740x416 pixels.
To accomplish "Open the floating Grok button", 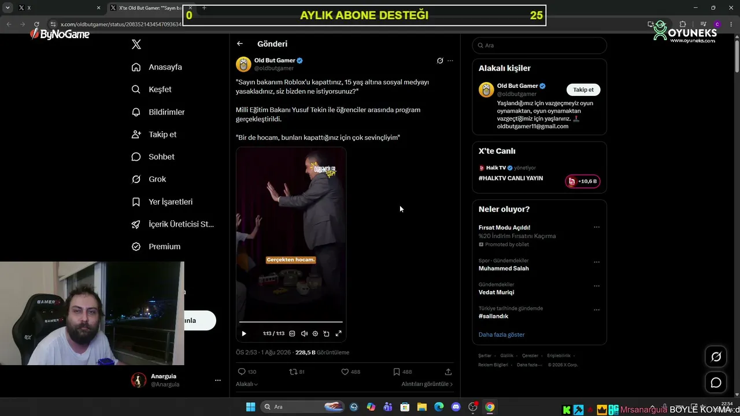I will 716,357.
